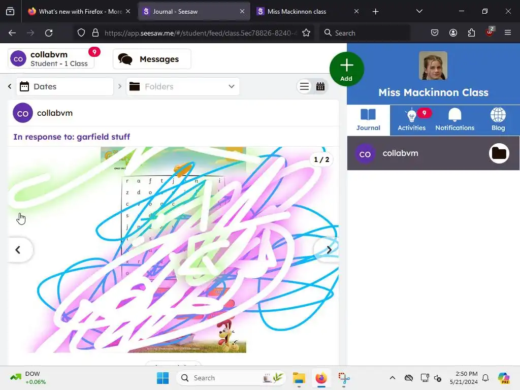Switch to list view

click(305, 86)
